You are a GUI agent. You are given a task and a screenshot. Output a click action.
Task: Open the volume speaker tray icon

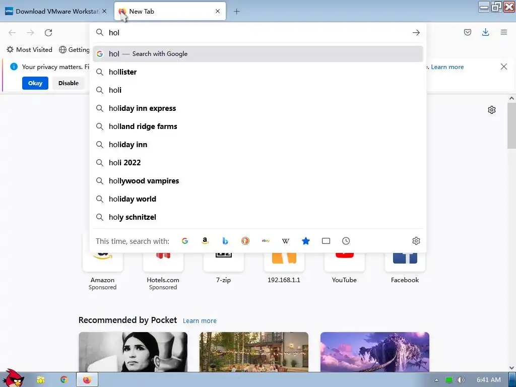pyautogui.click(x=461, y=380)
